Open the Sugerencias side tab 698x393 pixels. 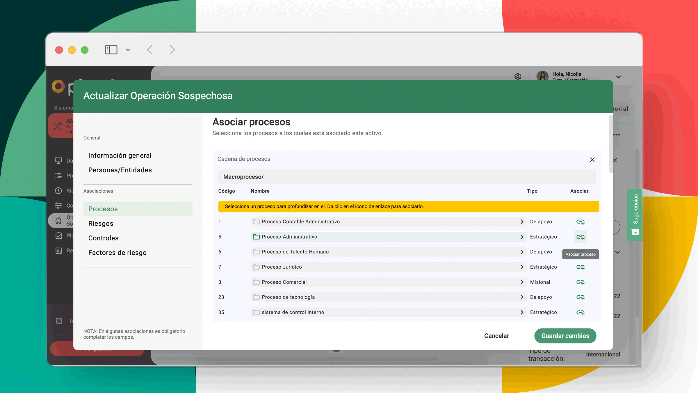(635, 215)
